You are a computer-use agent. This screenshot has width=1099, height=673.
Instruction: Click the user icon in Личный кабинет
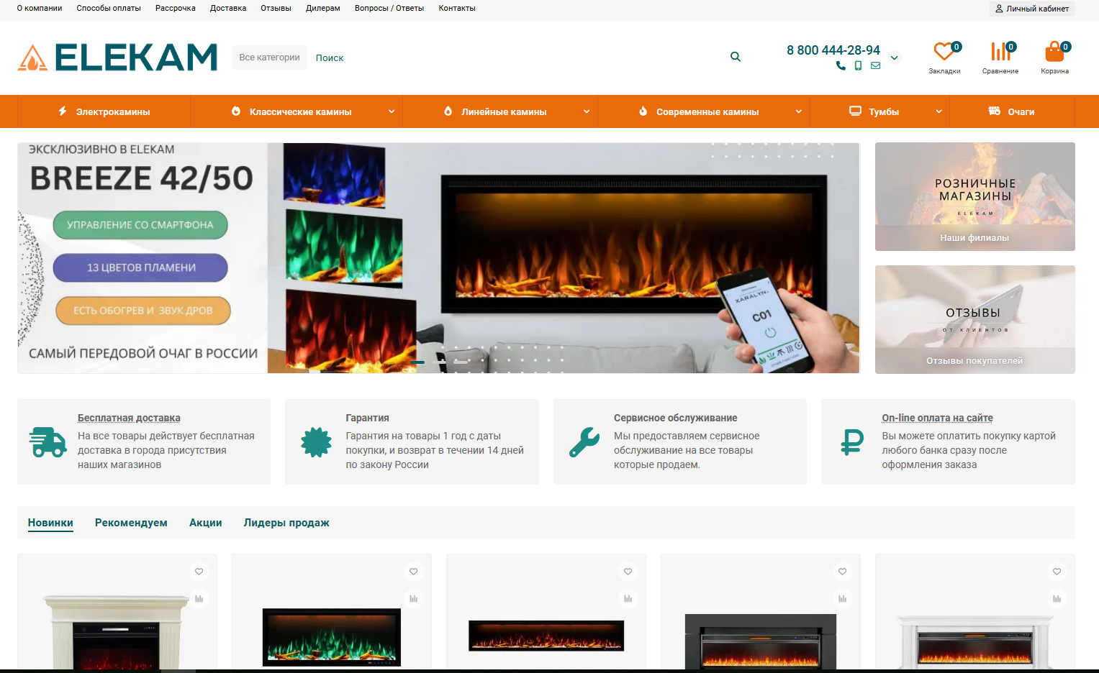click(999, 9)
